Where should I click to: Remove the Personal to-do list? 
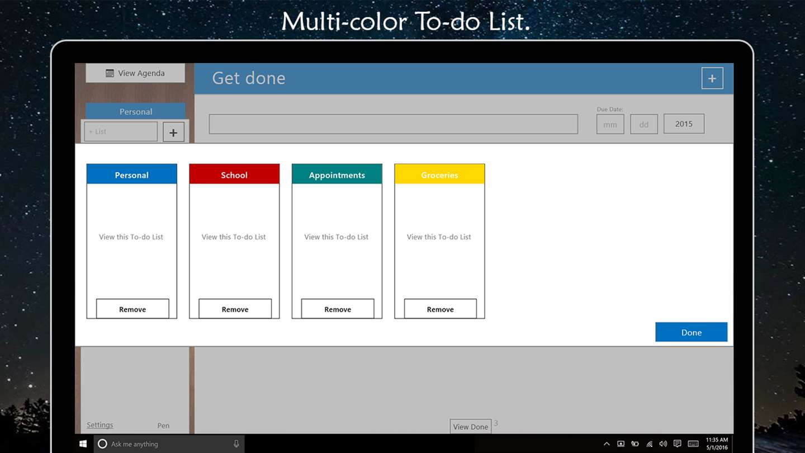coord(132,309)
